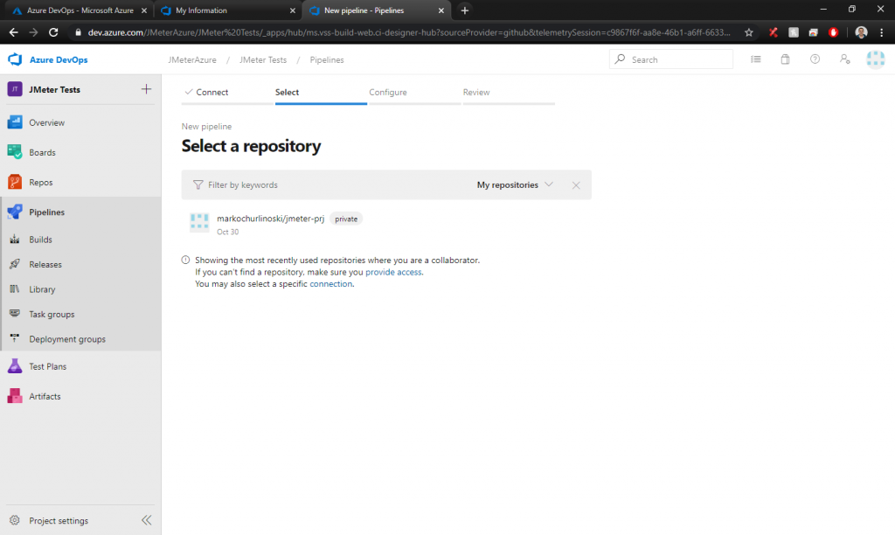Open the Help question mark icon
The width and height of the screenshot is (895, 535).
(815, 59)
